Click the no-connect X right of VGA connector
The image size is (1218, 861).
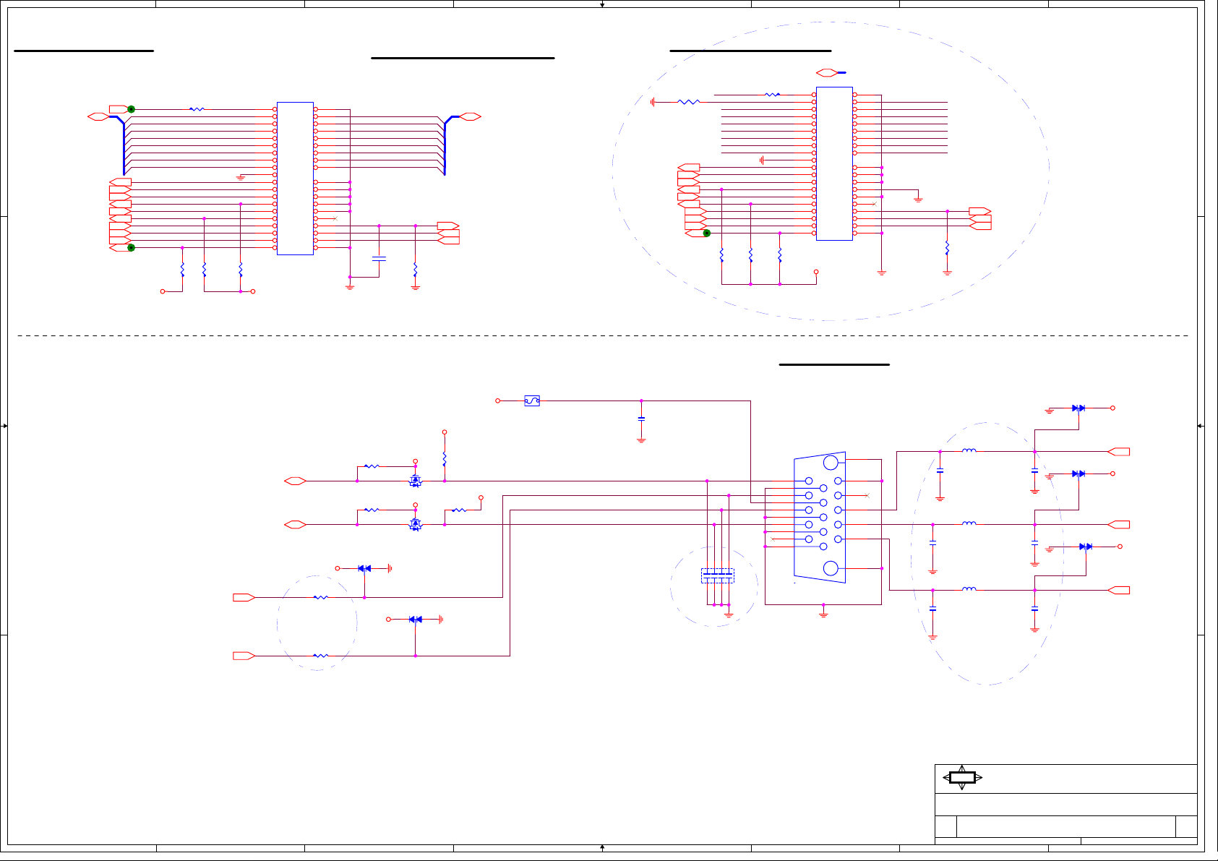[867, 495]
